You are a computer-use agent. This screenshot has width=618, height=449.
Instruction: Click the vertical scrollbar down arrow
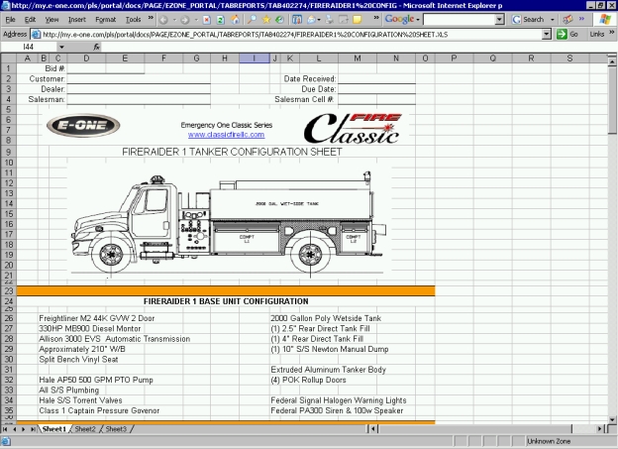[612, 420]
